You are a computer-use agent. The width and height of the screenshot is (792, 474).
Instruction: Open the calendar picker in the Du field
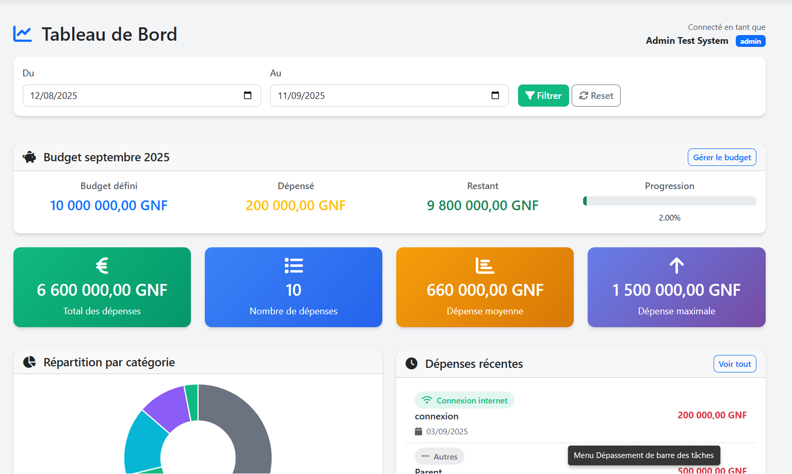click(248, 95)
